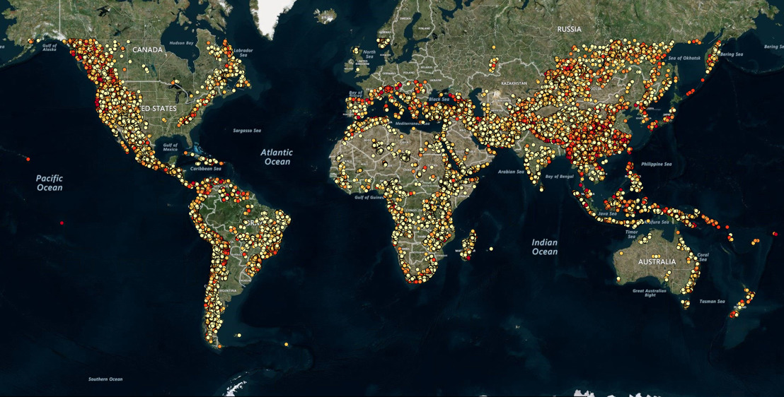Viewport: 784px width, 397px height.
Task: Select isolated yellow marker left of Indian Ocean label
Action: 491,249
